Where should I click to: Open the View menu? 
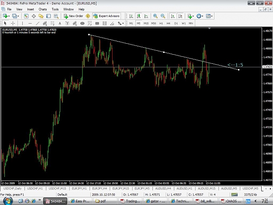click(x=19, y=10)
